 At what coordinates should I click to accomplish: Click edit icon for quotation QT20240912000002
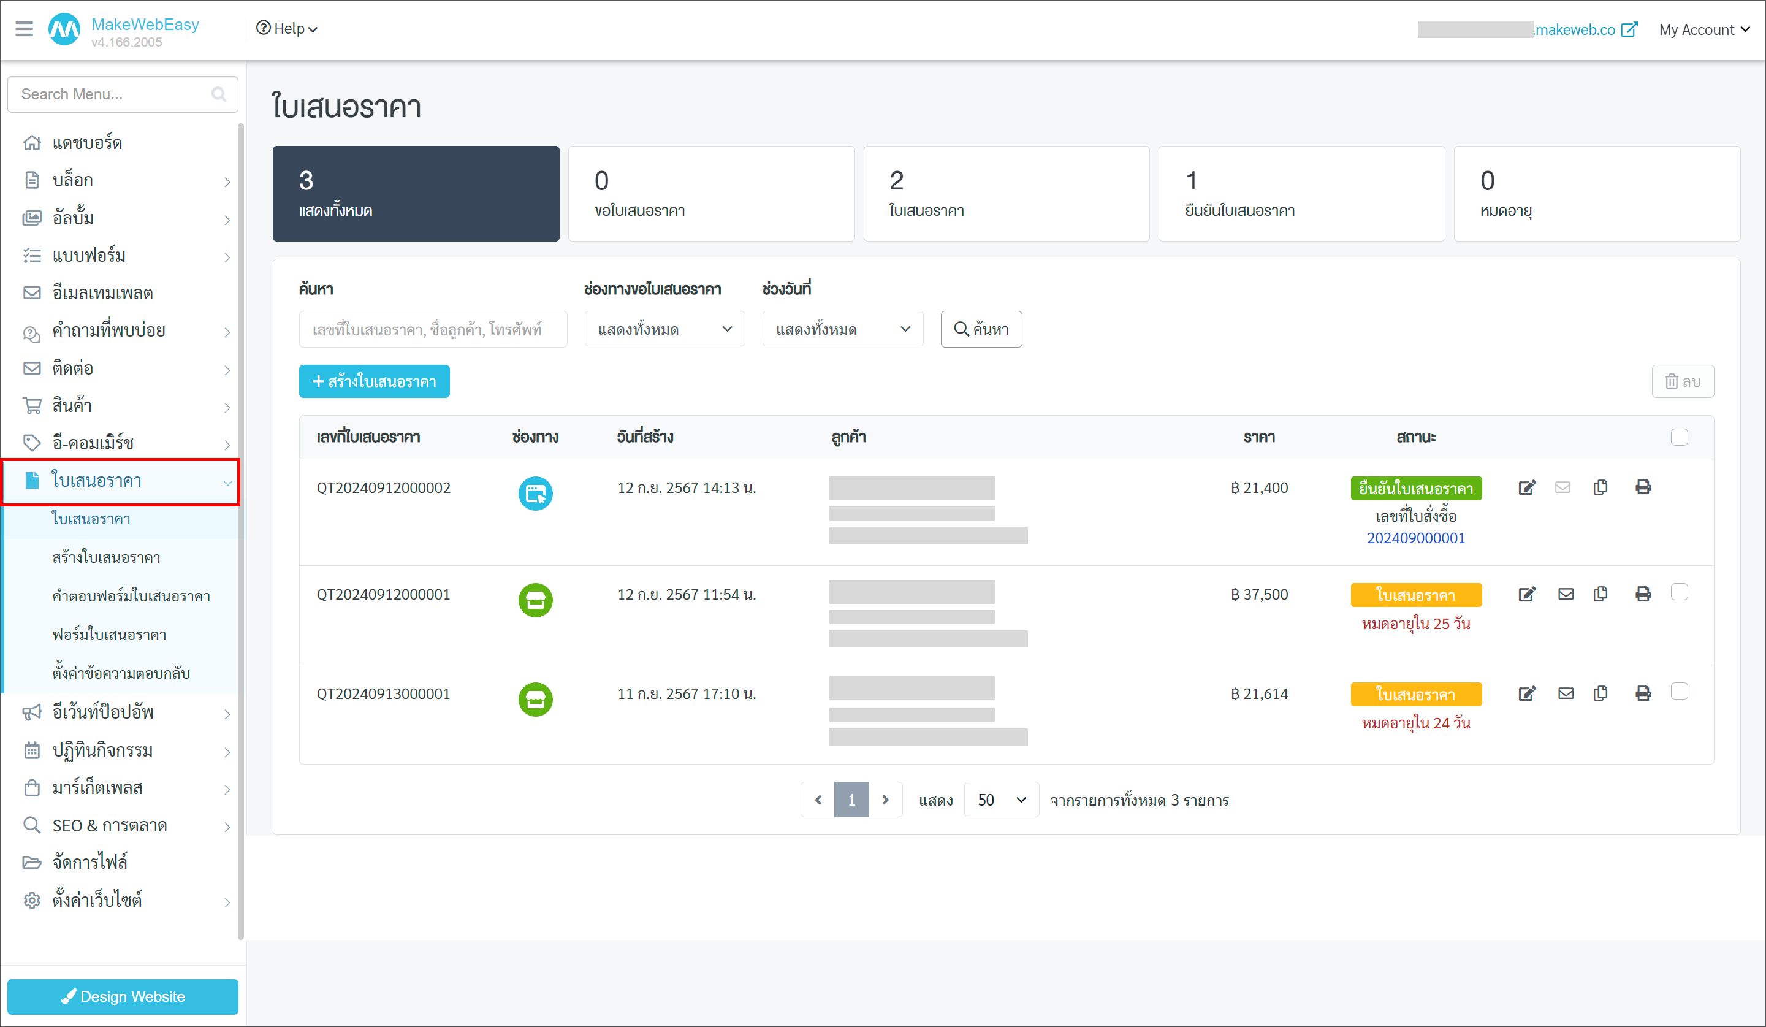1526,488
